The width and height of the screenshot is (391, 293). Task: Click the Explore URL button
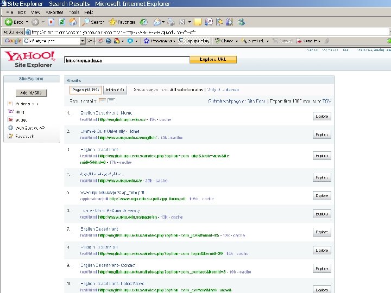tap(213, 59)
